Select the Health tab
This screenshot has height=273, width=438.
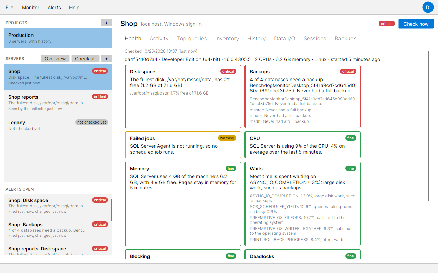[133, 39]
